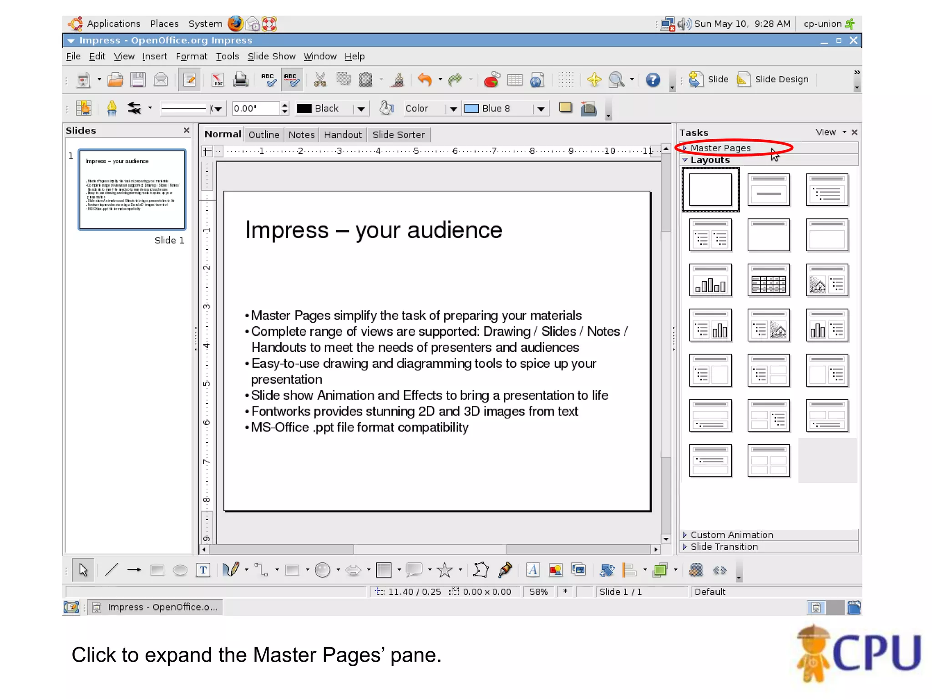Click the Undo arrow icon
932x699 pixels.
click(425, 80)
